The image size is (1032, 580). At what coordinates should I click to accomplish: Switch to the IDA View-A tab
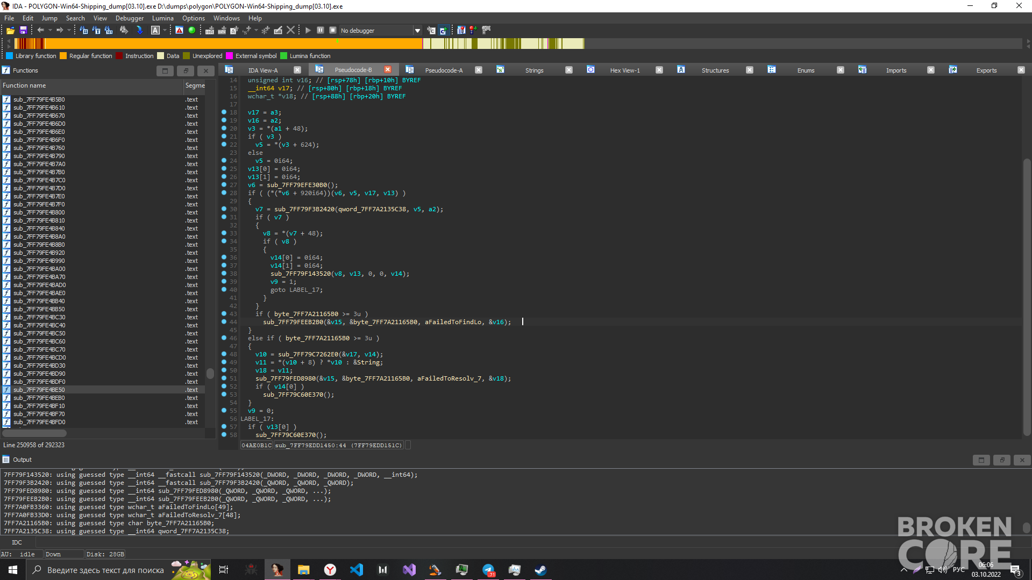pyautogui.click(x=263, y=70)
